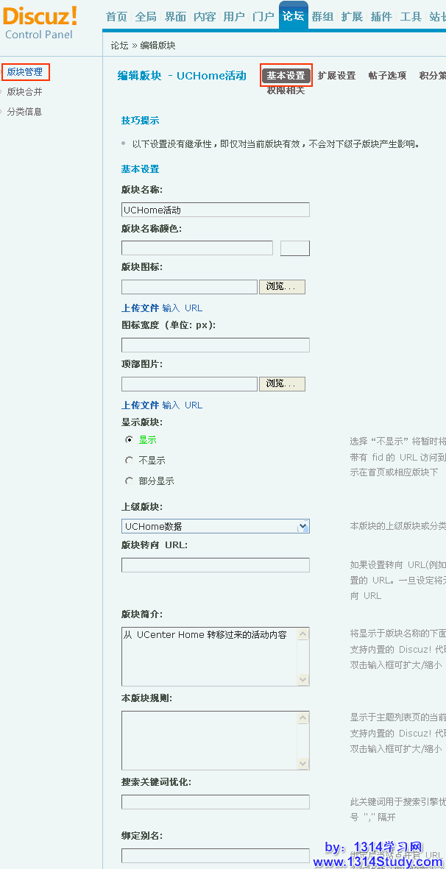This screenshot has height=869, width=446.
Task: Open the 全局 top navigation menu
Action: 146,17
